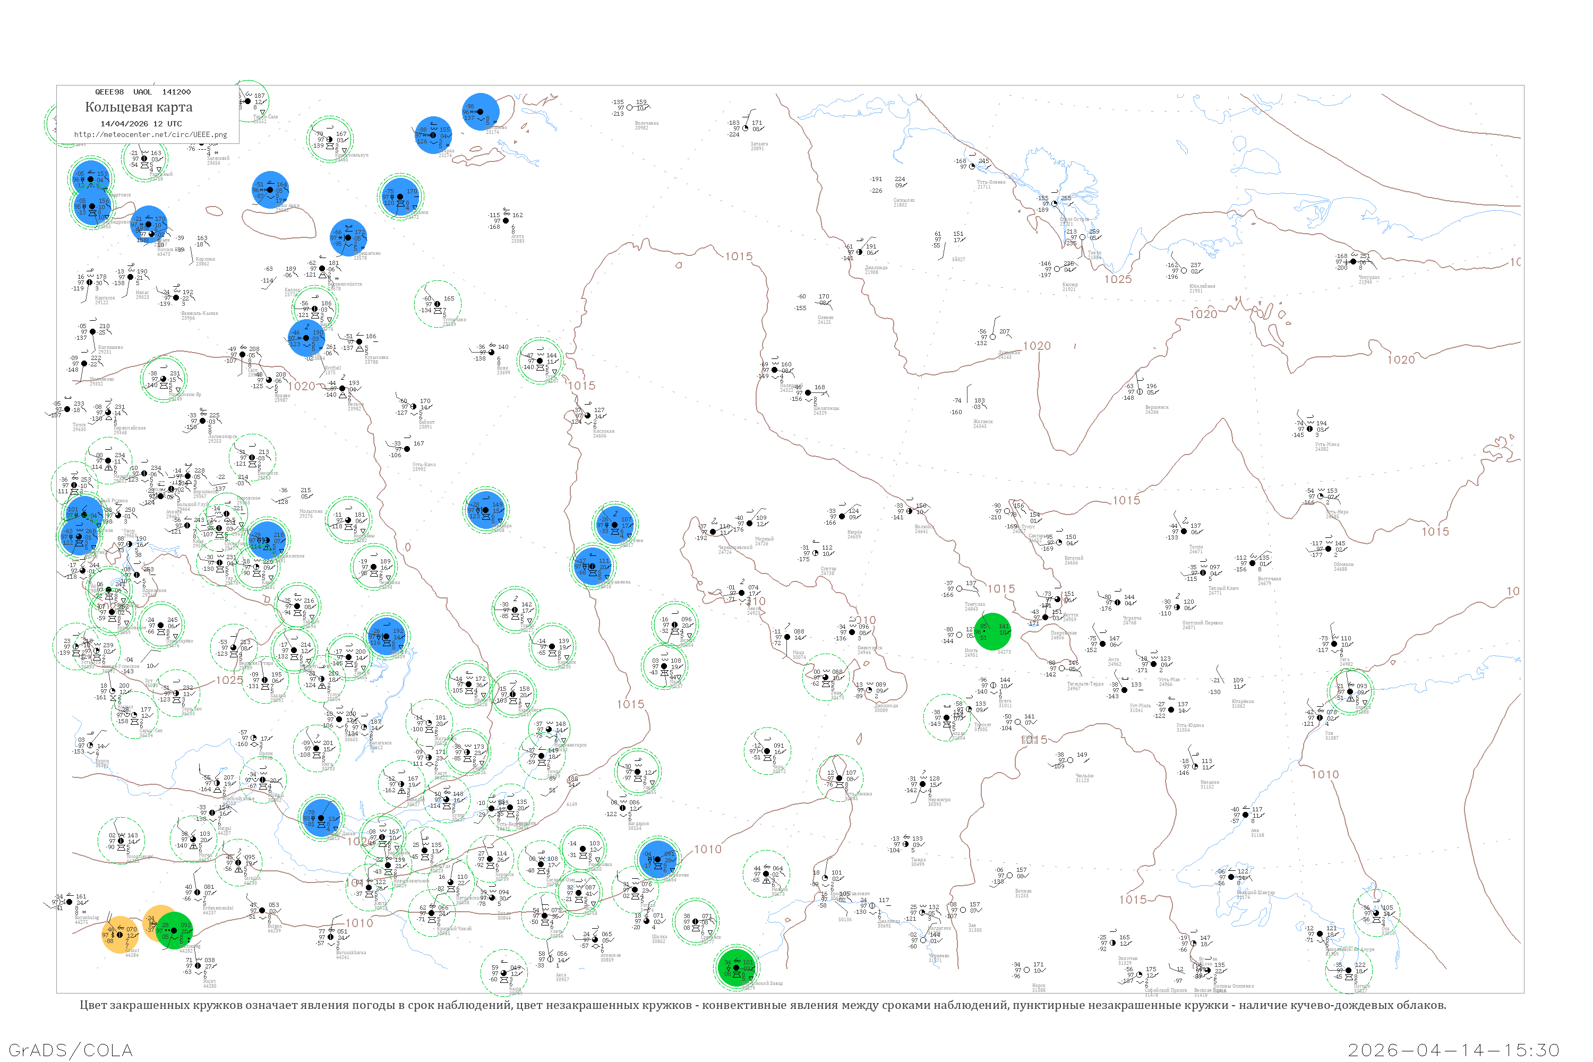Click the green filled circle at Tsetserleg 44282
Image resolution: width=1593 pixels, height=1062 pixels.
click(174, 930)
